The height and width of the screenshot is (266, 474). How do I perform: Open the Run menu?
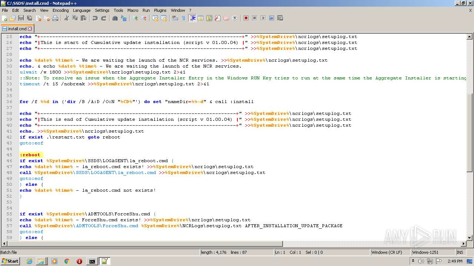pos(146,10)
